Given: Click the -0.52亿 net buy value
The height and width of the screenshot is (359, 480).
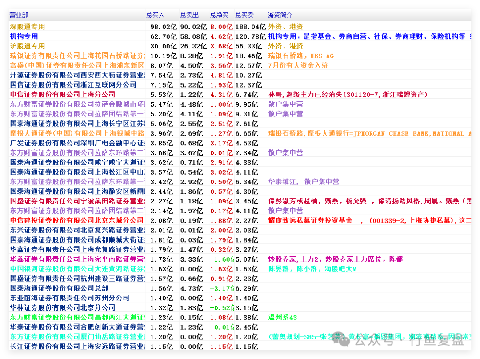Looking at the screenshot, I should pyautogui.click(x=222, y=307).
